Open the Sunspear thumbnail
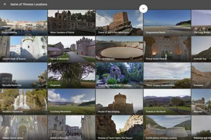211x140 pixels. [201, 76]
